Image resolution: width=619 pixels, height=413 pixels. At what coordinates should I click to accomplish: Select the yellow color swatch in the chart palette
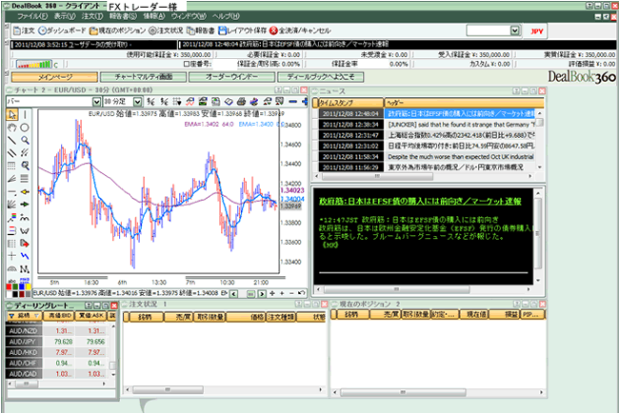pos(28,287)
